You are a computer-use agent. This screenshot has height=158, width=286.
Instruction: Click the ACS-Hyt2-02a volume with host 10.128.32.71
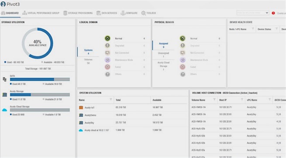[238, 150]
